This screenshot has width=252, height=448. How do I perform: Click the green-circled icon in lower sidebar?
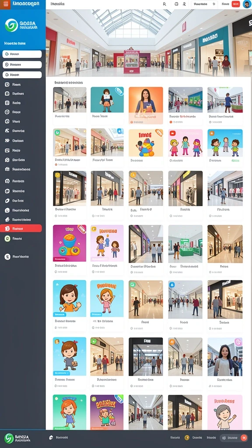tap(7, 238)
